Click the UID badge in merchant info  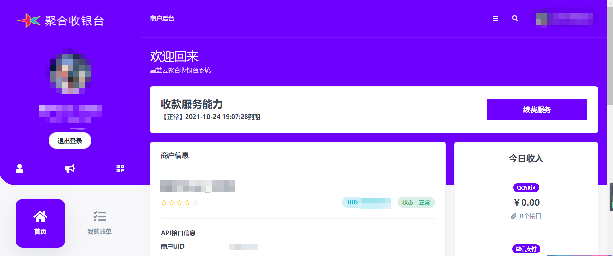pos(367,202)
